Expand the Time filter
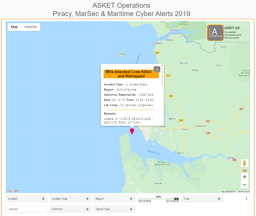The height and width of the screenshot is (216, 256). tap(202, 199)
